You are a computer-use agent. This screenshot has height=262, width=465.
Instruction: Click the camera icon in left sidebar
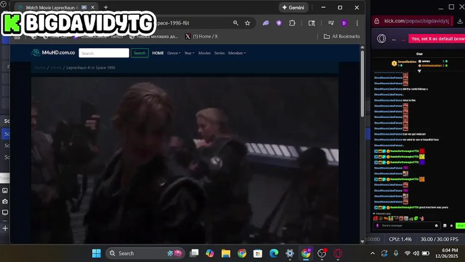(x=5, y=202)
